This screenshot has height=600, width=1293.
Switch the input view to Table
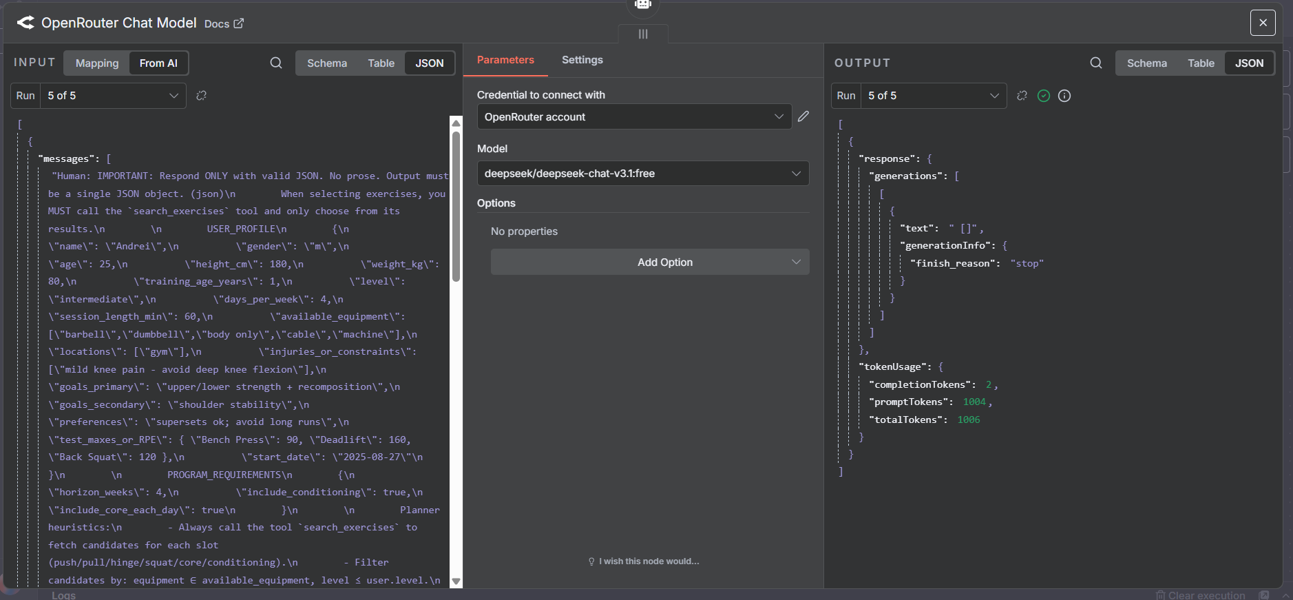click(381, 63)
